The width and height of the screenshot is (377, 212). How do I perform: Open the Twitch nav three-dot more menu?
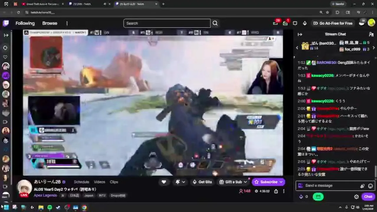pyautogui.click(x=67, y=23)
